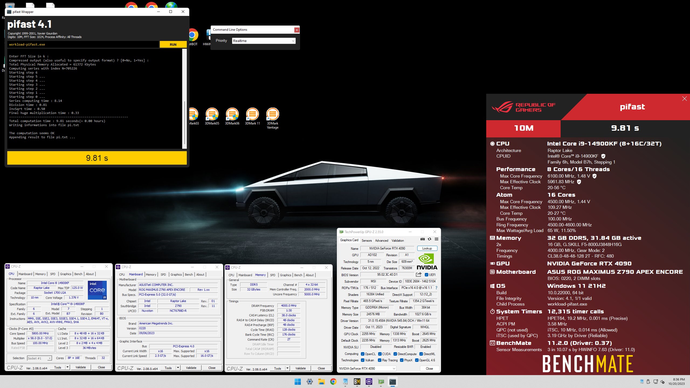
Task: Toggle the DirectML checkbox
Action: click(x=421, y=354)
